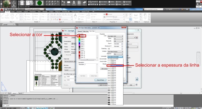Click the Trim tool
Screen dimensions: 202x109
pyautogui.click(x=42, y=14)
